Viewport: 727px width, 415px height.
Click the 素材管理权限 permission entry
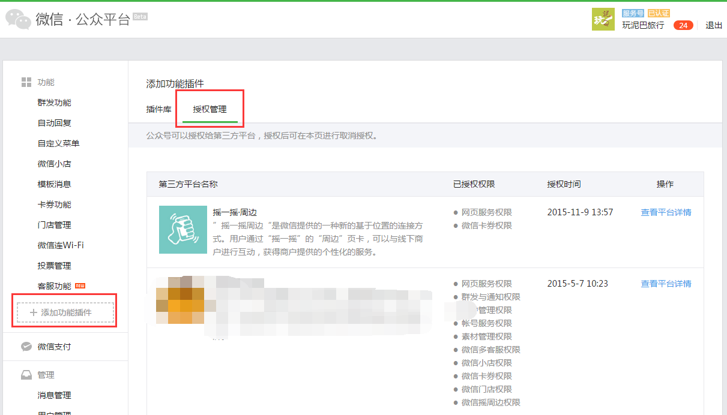point(486,336)
